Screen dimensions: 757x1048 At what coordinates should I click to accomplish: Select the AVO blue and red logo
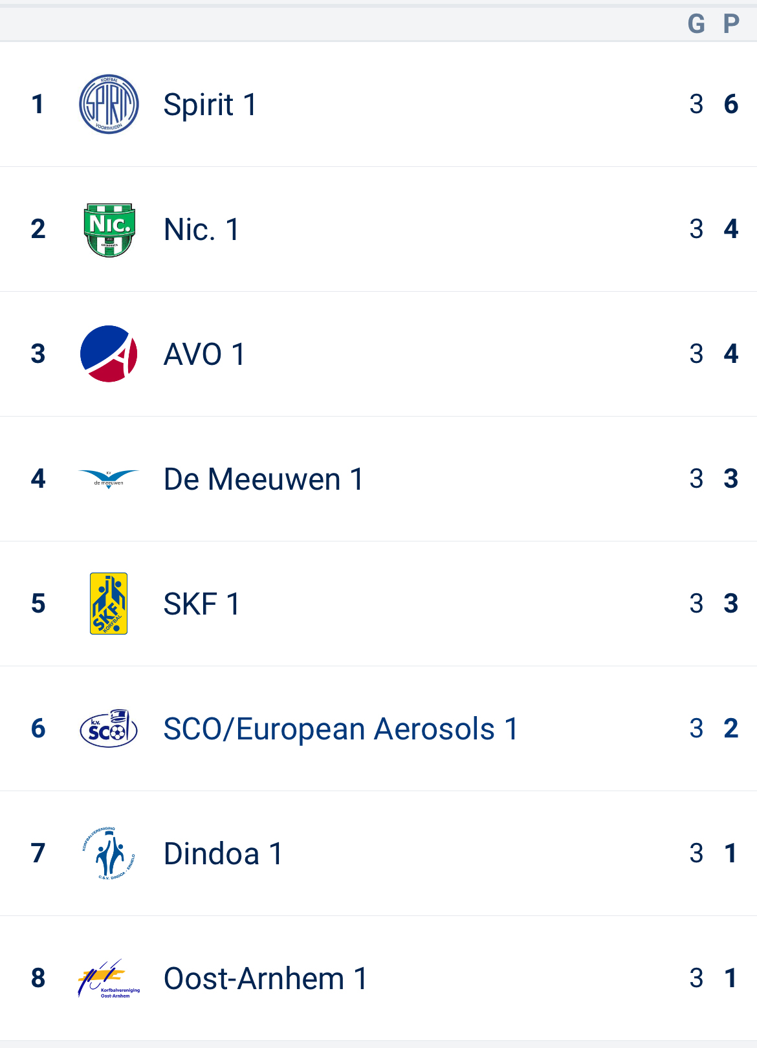[x=109, y=354]
